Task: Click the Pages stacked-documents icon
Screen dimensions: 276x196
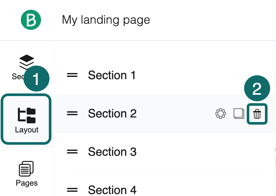Action: (x=27, y=169)
